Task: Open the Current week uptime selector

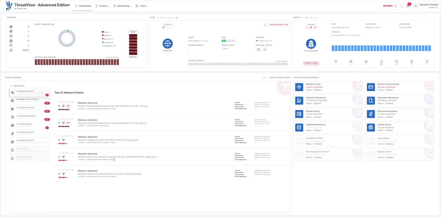Action: pos(282,61)
